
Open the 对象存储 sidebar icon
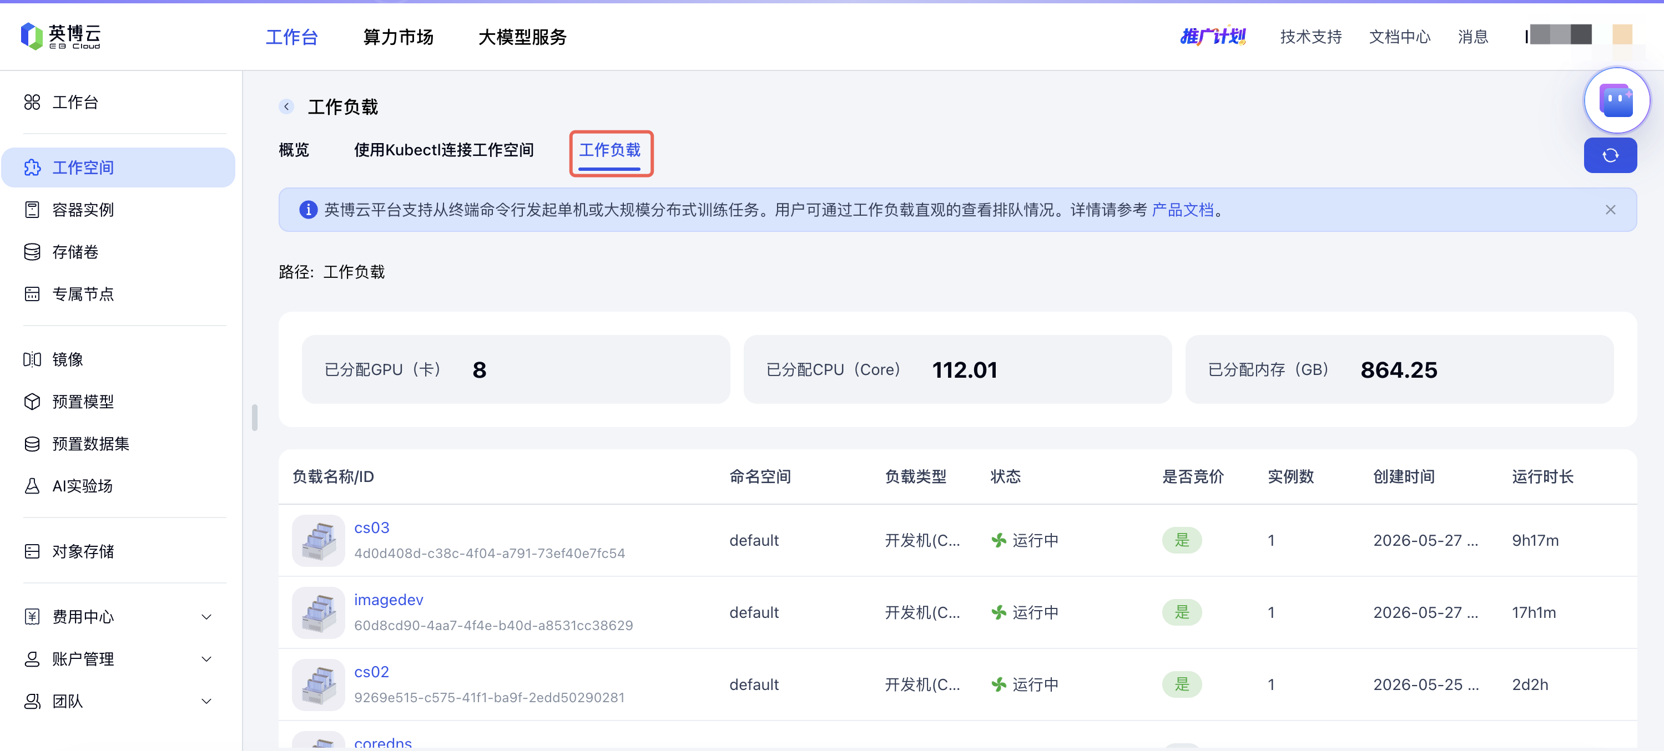tap(32, 551)
